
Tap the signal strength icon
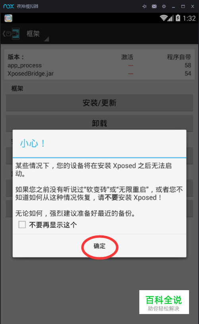[170, 18]
